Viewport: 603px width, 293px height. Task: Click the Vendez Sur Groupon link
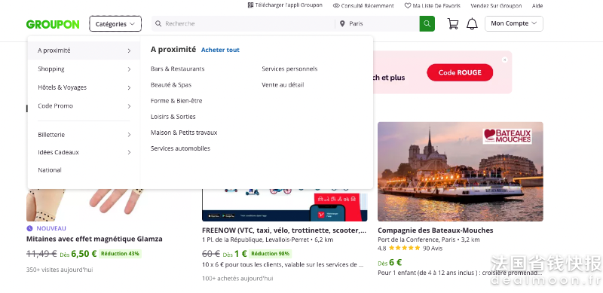[496, 6]
